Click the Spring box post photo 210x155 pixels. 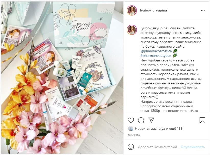62,77
